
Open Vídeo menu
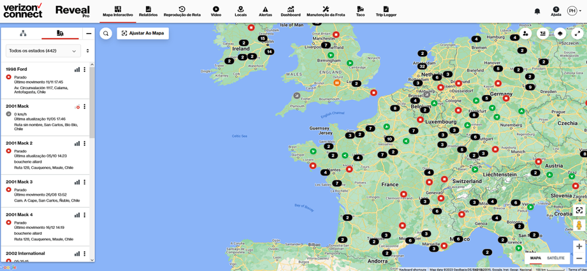point(216,11)
